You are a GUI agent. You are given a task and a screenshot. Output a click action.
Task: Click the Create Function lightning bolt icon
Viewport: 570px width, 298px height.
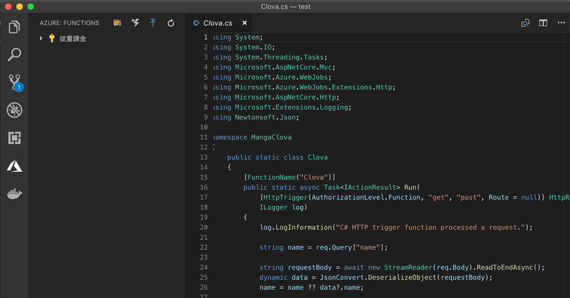[x=135, y=23]
